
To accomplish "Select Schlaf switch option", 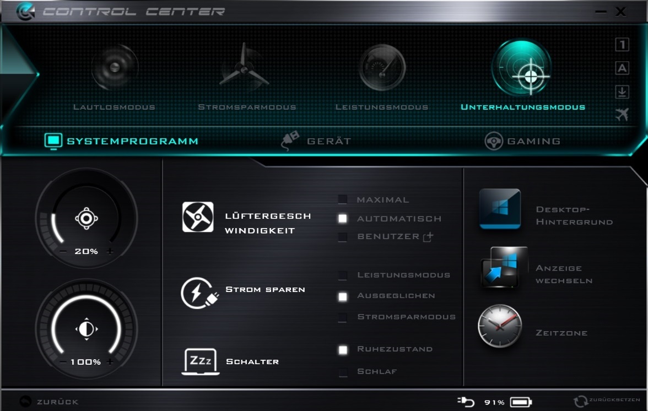I will pyautogui.click(x=343, y=372).
